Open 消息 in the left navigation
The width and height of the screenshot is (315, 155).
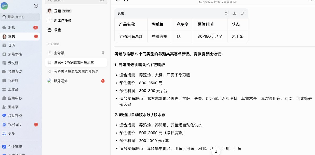click(x=20, y=27)
